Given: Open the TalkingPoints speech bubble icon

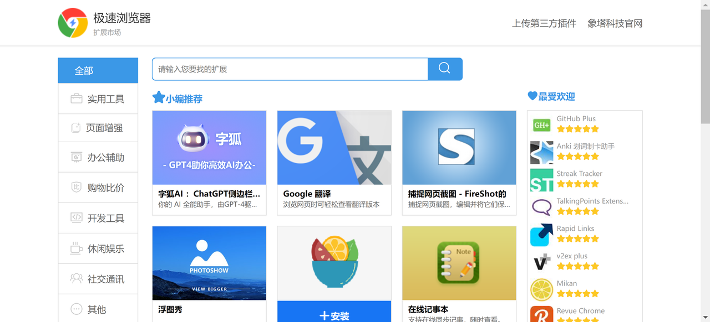Looking at the screenshot, I should (541, 207).
